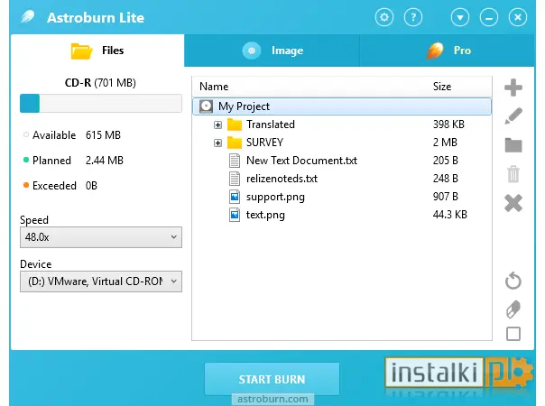
Task: Open help with the question mark icon
Action: tap(413, 17)
